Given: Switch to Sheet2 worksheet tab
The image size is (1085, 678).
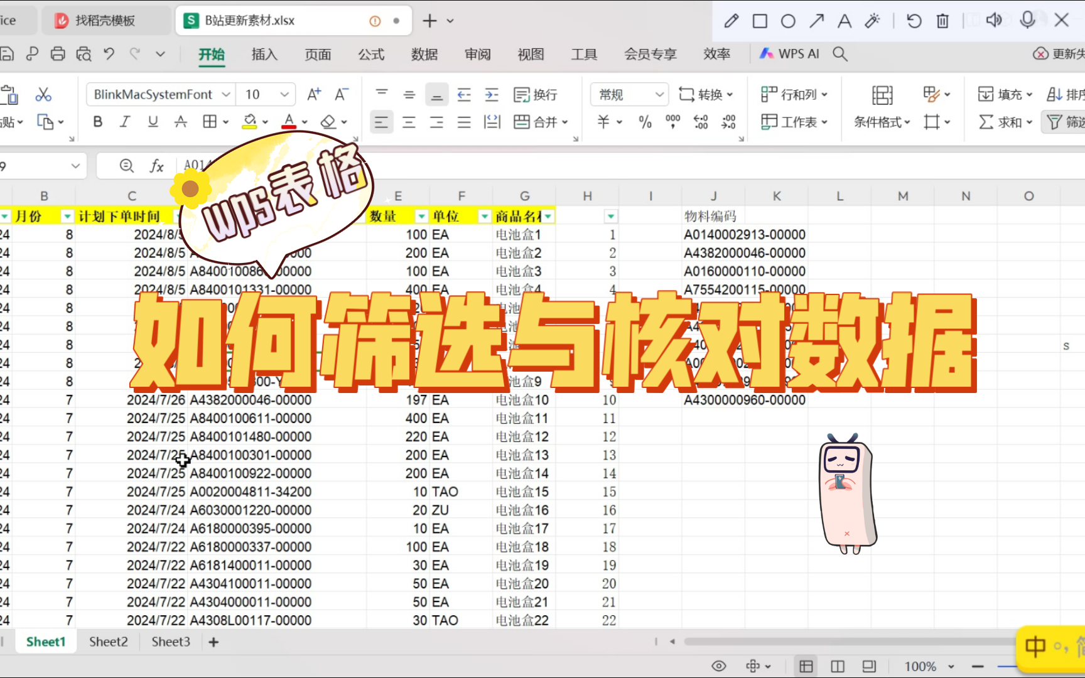Looking at the screenshot, I should tap(108, 641).
